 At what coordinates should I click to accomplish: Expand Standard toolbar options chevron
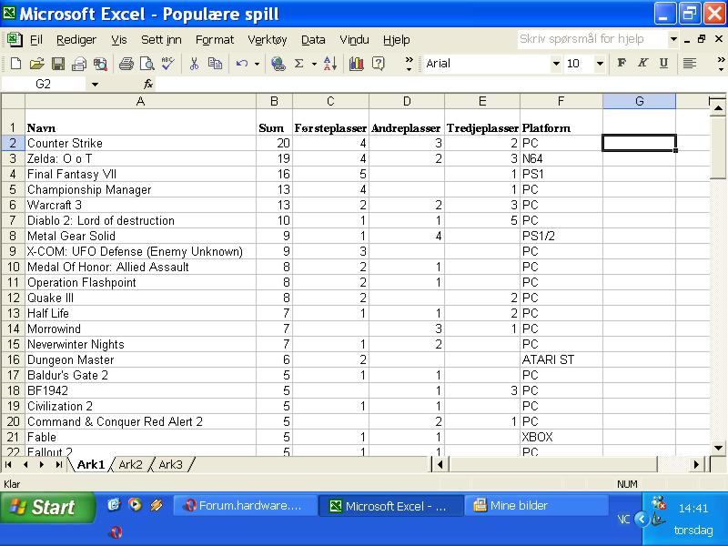[x=409, y=64]
